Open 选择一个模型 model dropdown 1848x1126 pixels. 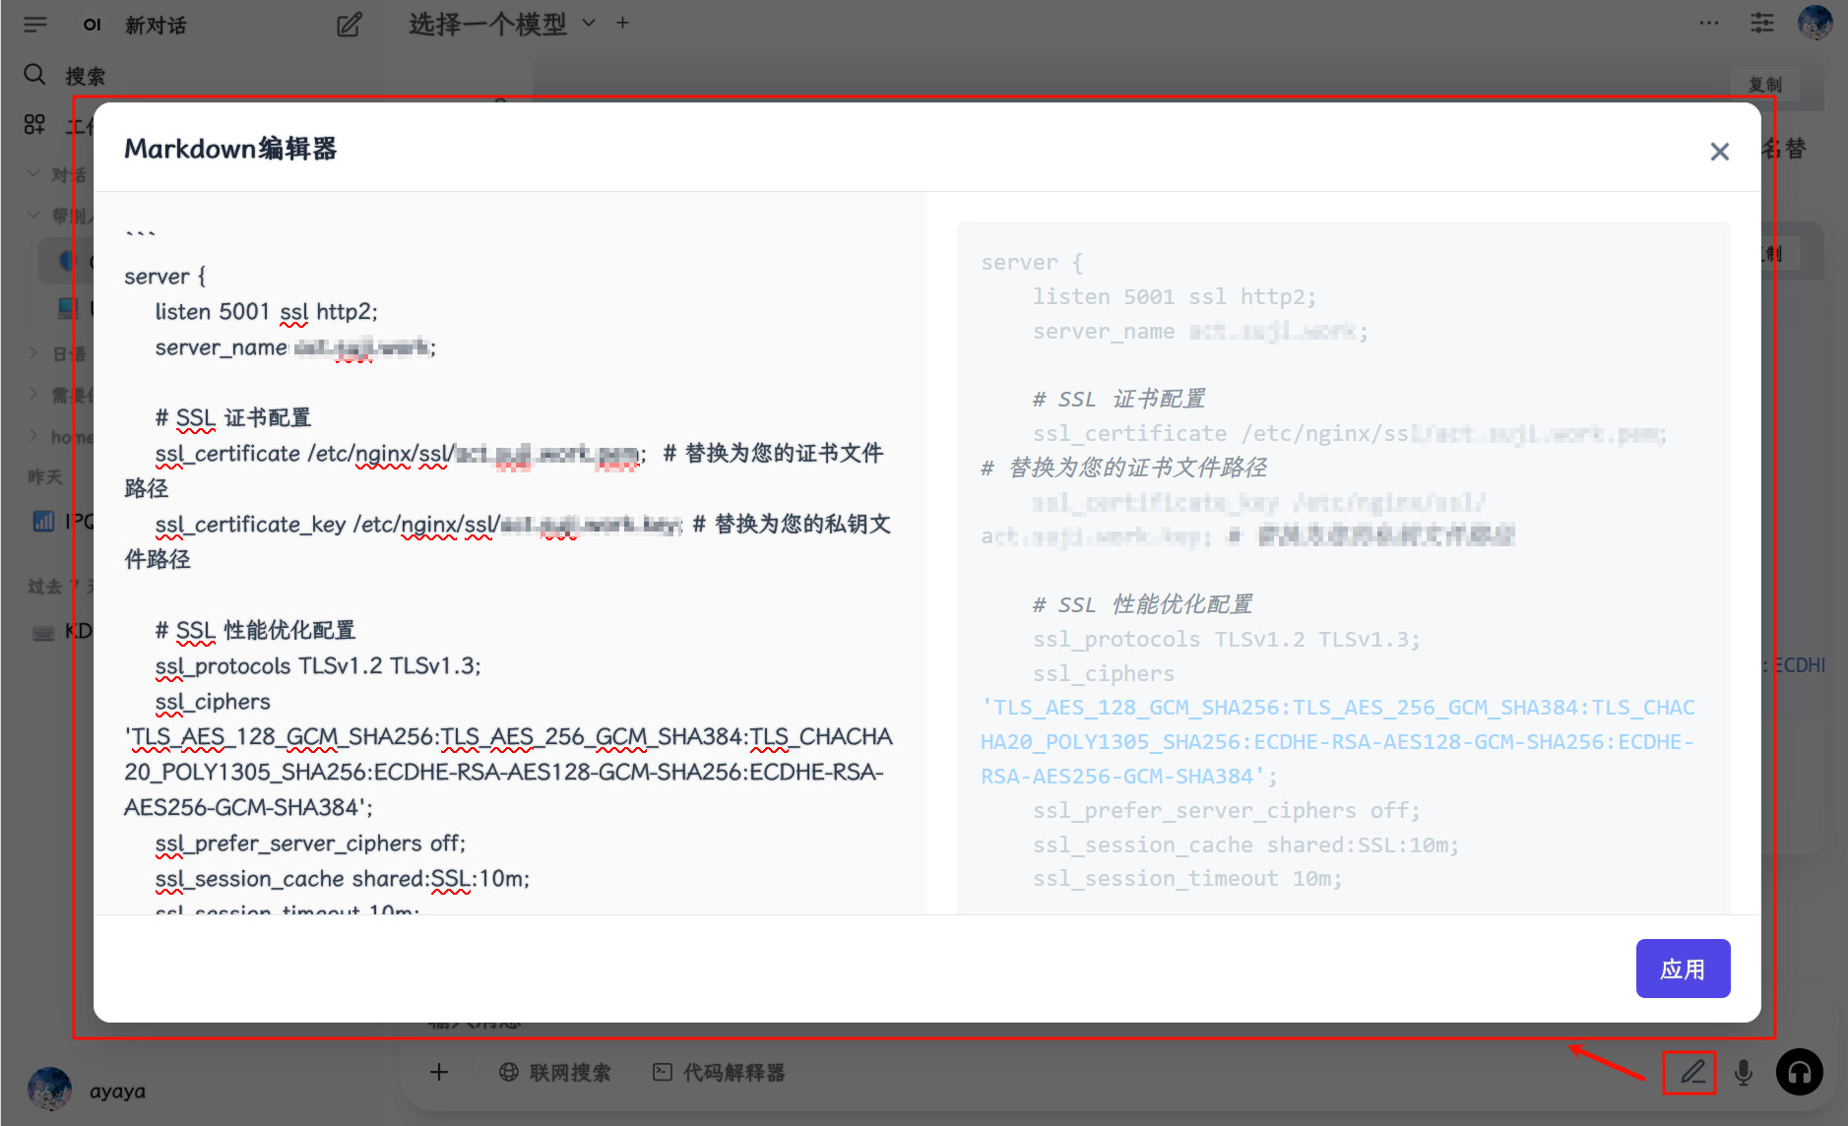(502, 24)
